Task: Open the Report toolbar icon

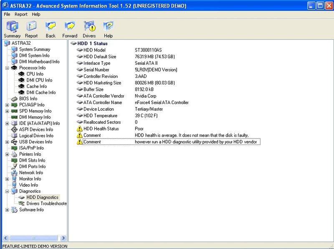Action: click(x=31, y=27)
